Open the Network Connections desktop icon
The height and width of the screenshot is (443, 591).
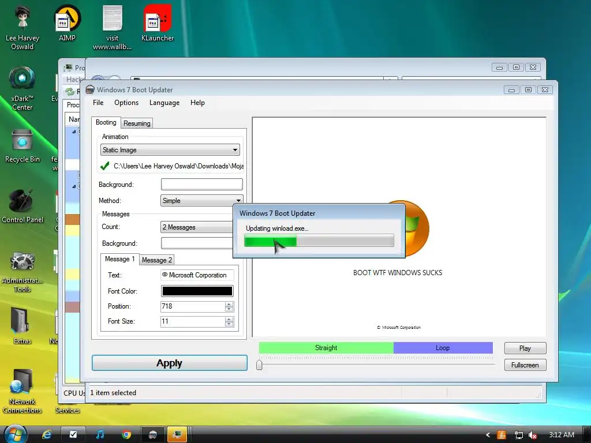pos(23,391)
